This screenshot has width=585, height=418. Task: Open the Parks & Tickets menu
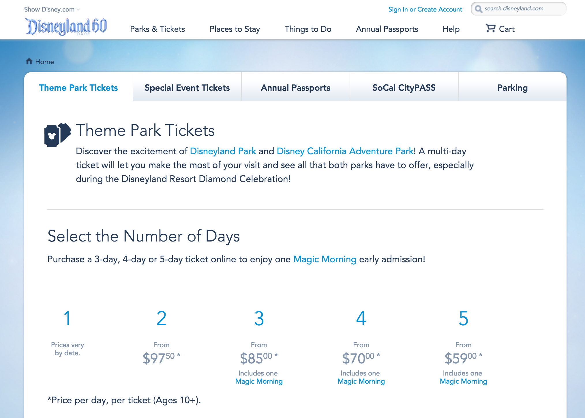(x=157, y=29)
